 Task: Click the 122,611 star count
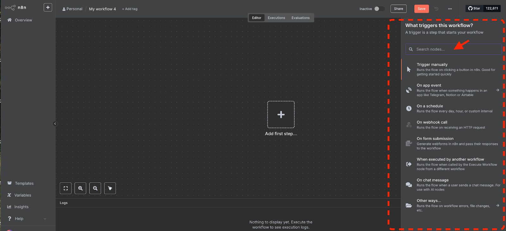click(x=492, y=9)
